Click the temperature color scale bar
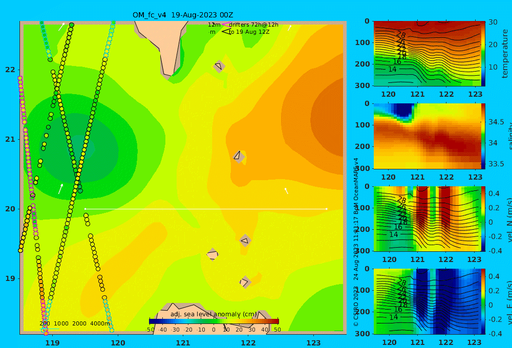The image size is (512, 348). tap(483, 54)
